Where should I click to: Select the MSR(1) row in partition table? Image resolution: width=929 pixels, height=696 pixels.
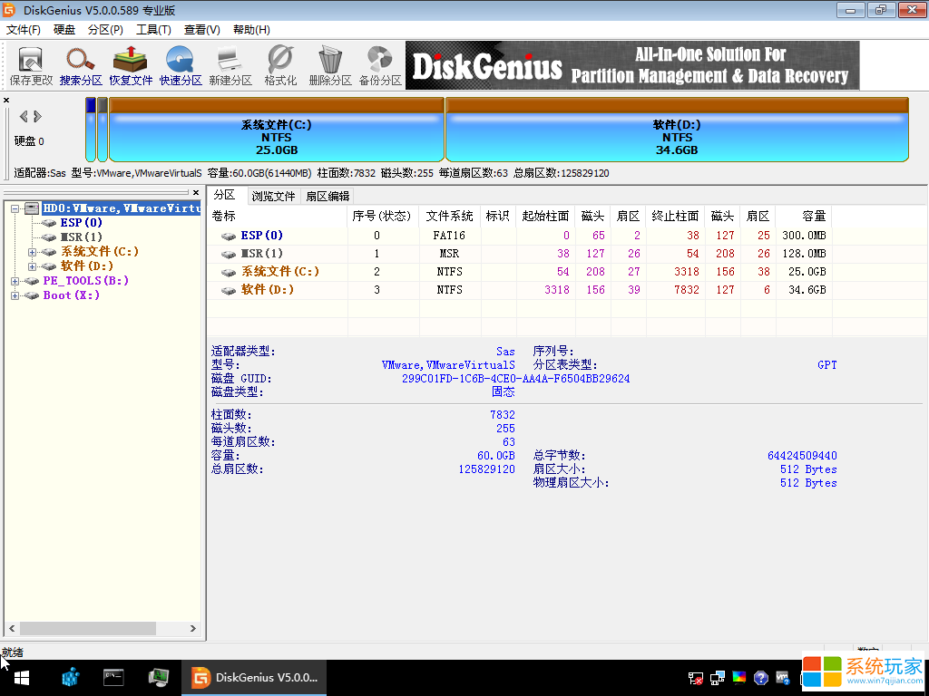coord(520,254)
